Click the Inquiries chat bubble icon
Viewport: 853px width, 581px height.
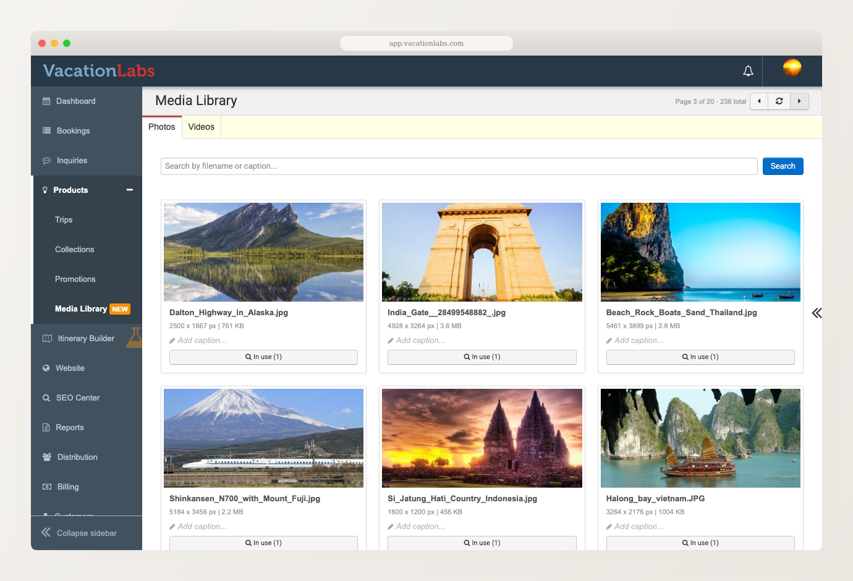tap(46, 161)
